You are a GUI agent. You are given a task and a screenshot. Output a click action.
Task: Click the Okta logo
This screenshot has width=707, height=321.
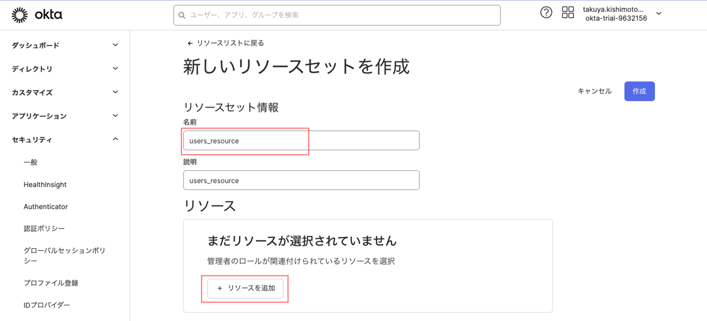(37, 14)
